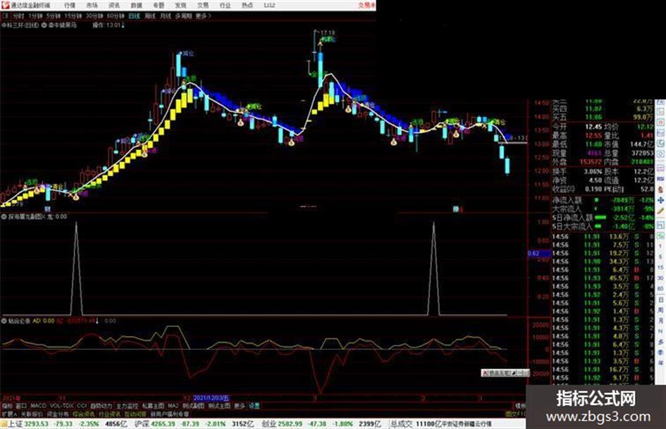This screenshot has height=429, width=666.
Task: Close the 探海屠龙 sub-chart indicator
Action: coord(43,216)
